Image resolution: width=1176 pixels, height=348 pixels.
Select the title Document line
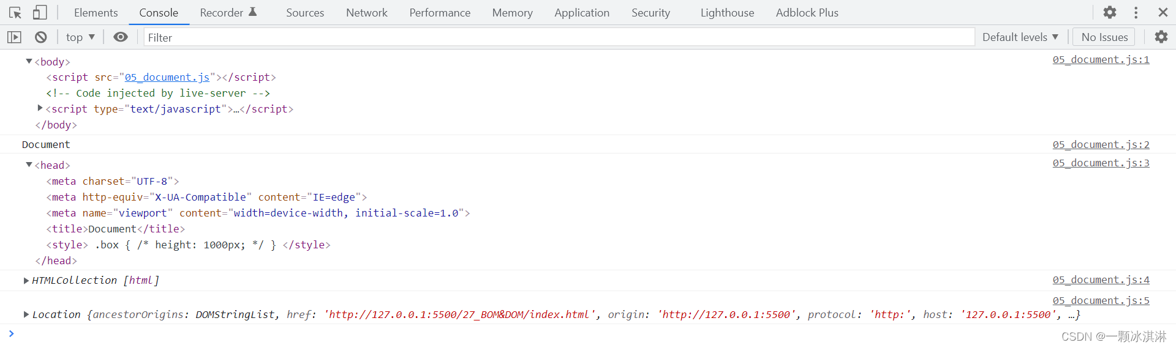[115, 229]
